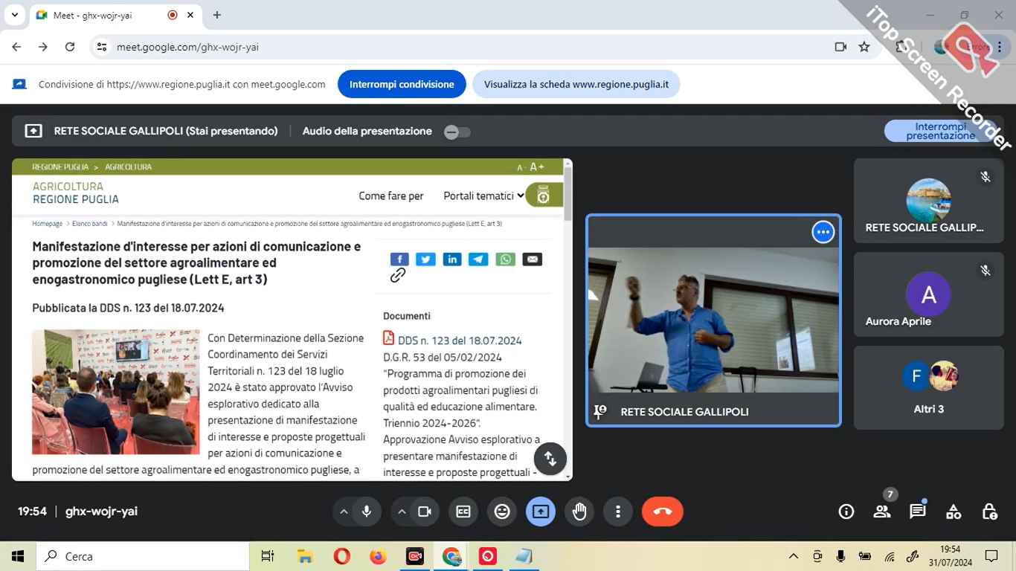Open options on RETE SOCIALE GALLIPOLI video tile
This screenshot has width=1016, height=571.
823,232
